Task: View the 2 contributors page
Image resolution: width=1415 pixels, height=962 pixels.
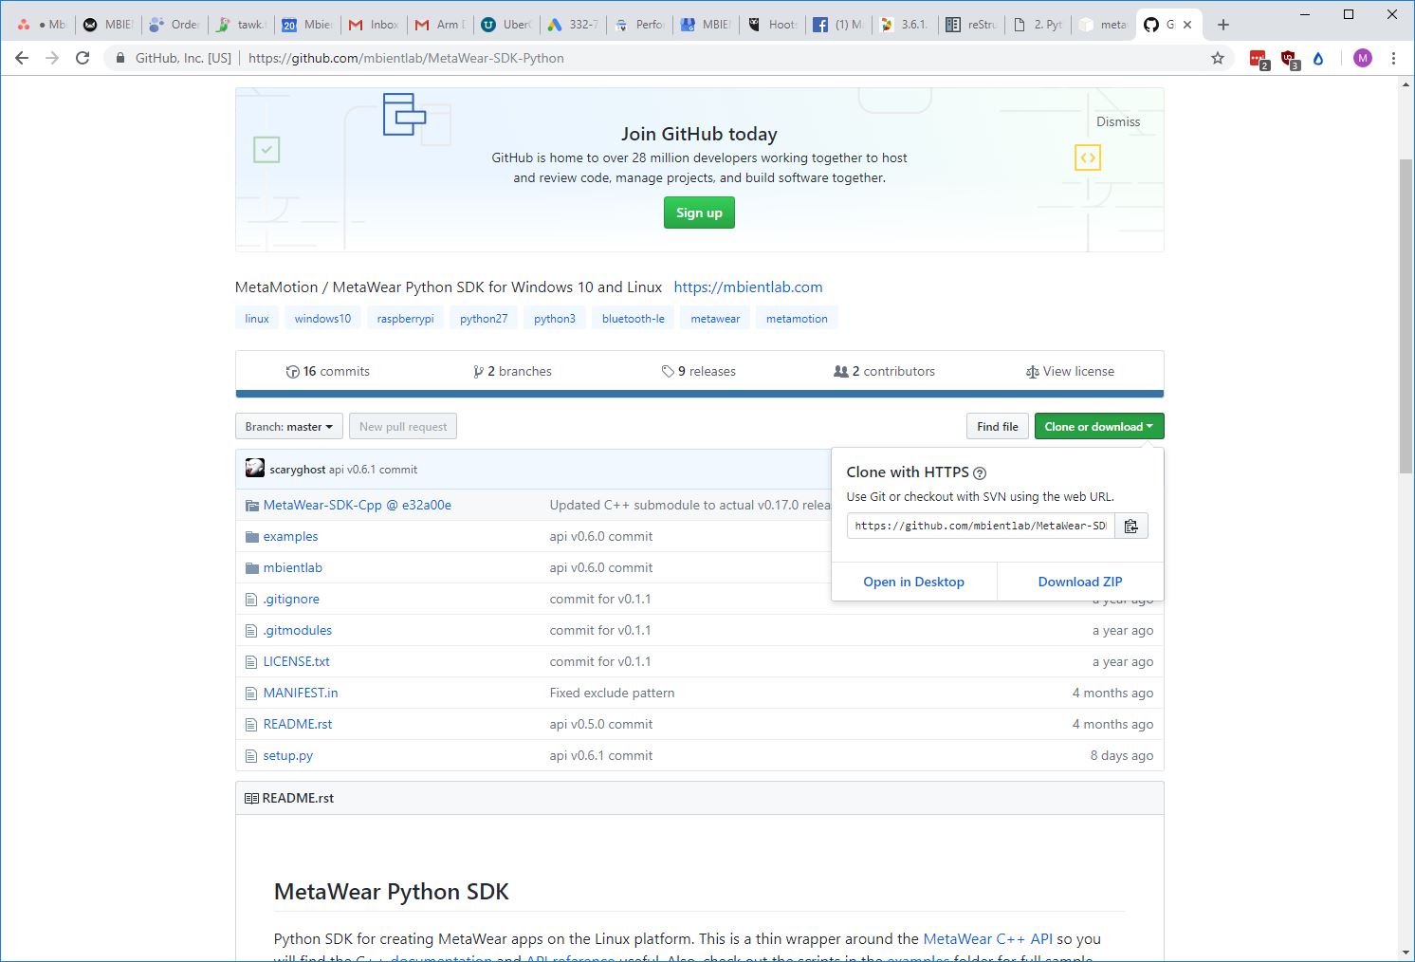Action: click(884, 371)
